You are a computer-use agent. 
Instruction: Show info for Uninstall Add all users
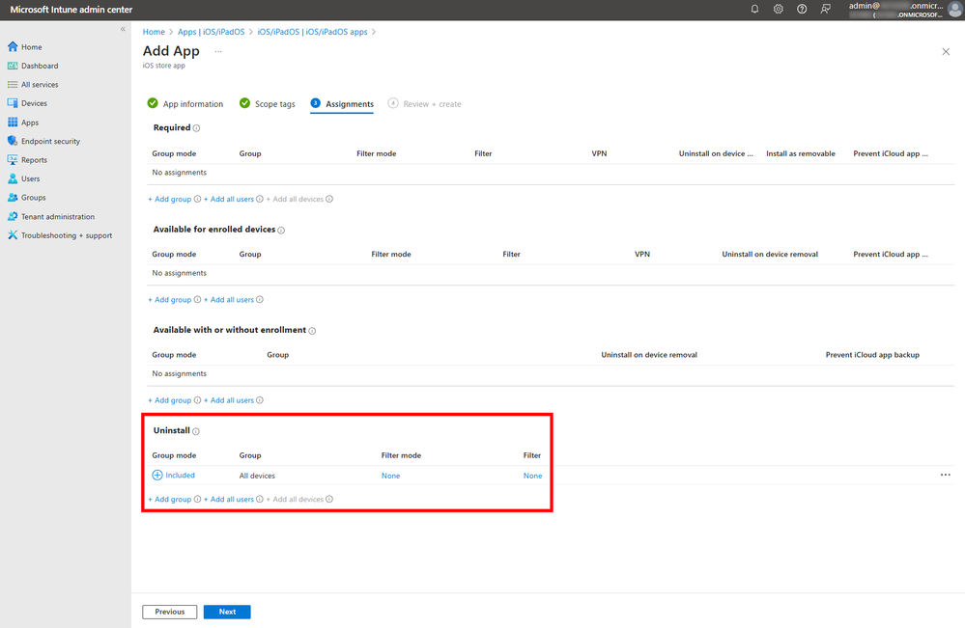(260, 500)
